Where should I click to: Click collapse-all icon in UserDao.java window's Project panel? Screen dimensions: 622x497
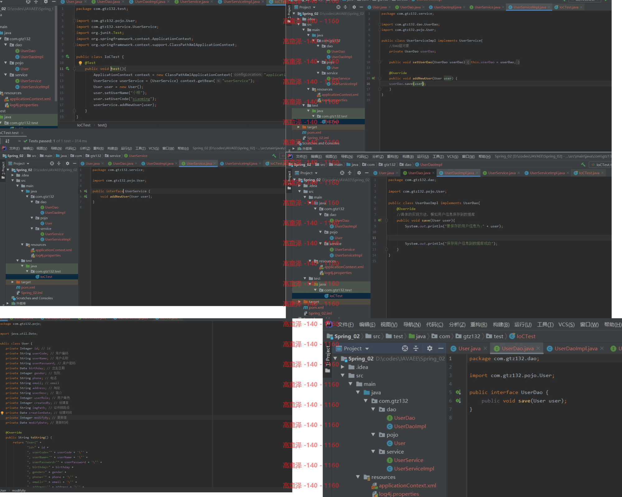[416, 348]
